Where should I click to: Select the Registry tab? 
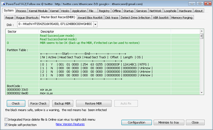click(x=104, y=11)
